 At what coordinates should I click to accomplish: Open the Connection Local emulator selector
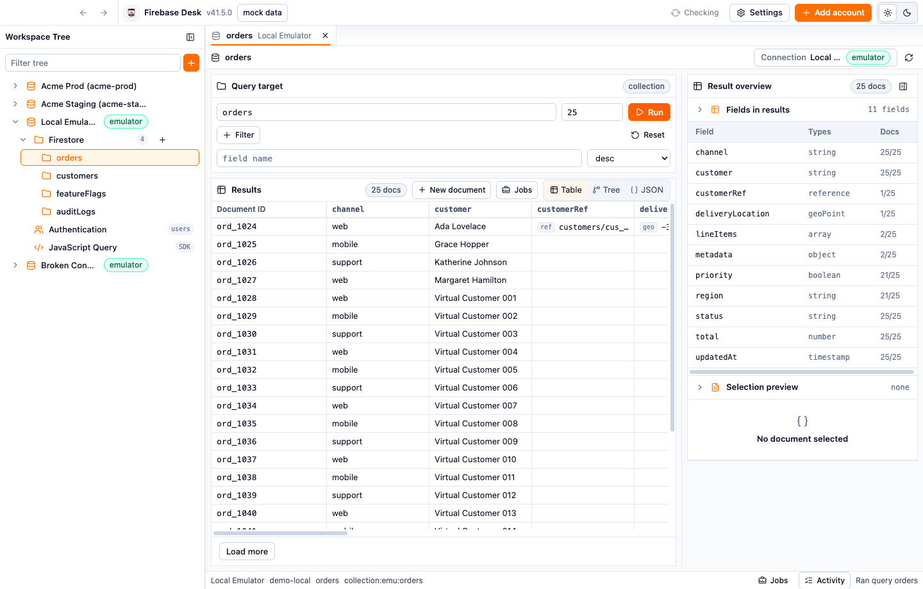826,58
